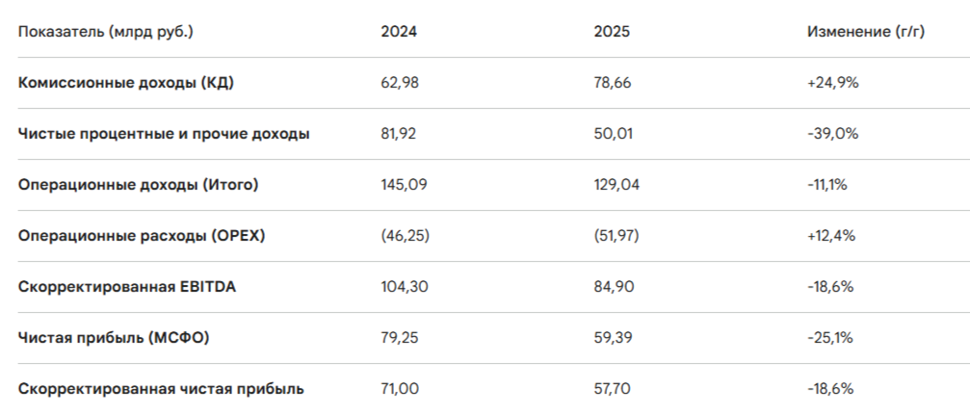Click the 'Показатель (млрд руб.)' column header
970x413 pixels.
(x=106, y=32)
